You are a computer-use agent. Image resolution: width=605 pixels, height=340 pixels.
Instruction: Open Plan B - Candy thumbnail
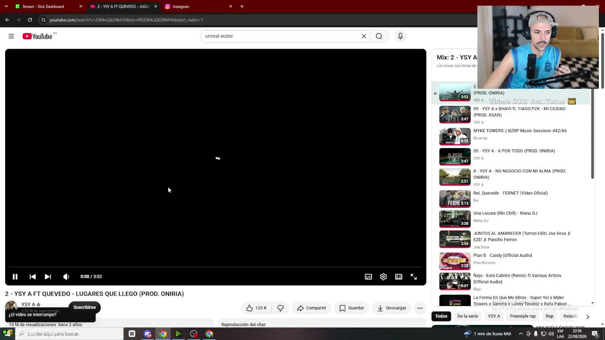click(x=455, y=261)
